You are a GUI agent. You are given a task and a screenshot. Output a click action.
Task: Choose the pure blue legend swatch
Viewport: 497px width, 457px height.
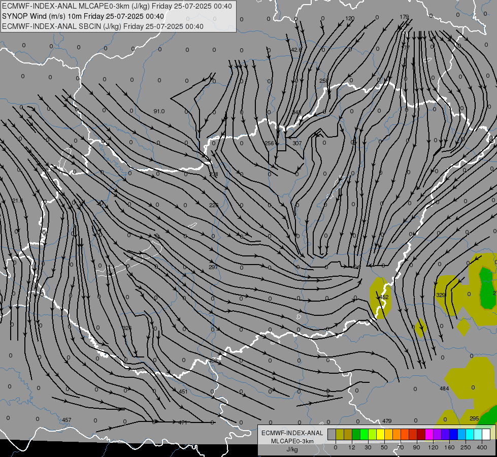[453, 434]
